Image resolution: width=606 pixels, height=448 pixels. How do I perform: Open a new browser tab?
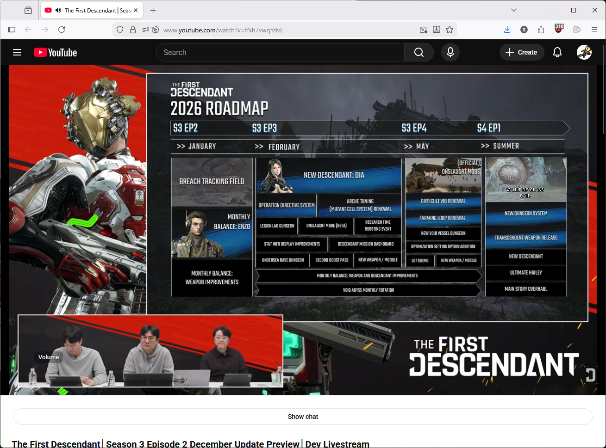pos(153,10)
